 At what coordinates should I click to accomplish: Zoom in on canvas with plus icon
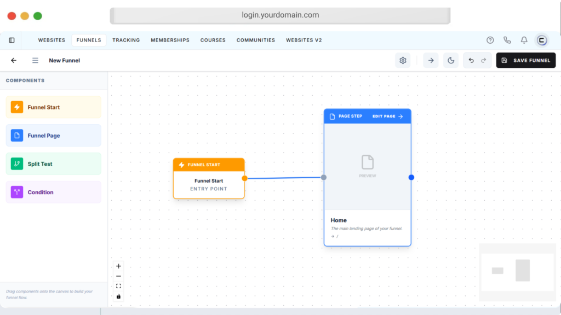coord(118,266)
